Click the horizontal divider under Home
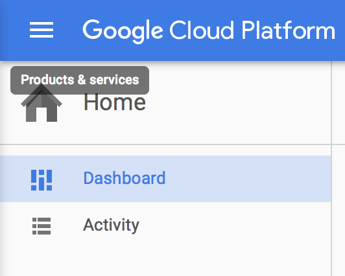 click(165, 144)
